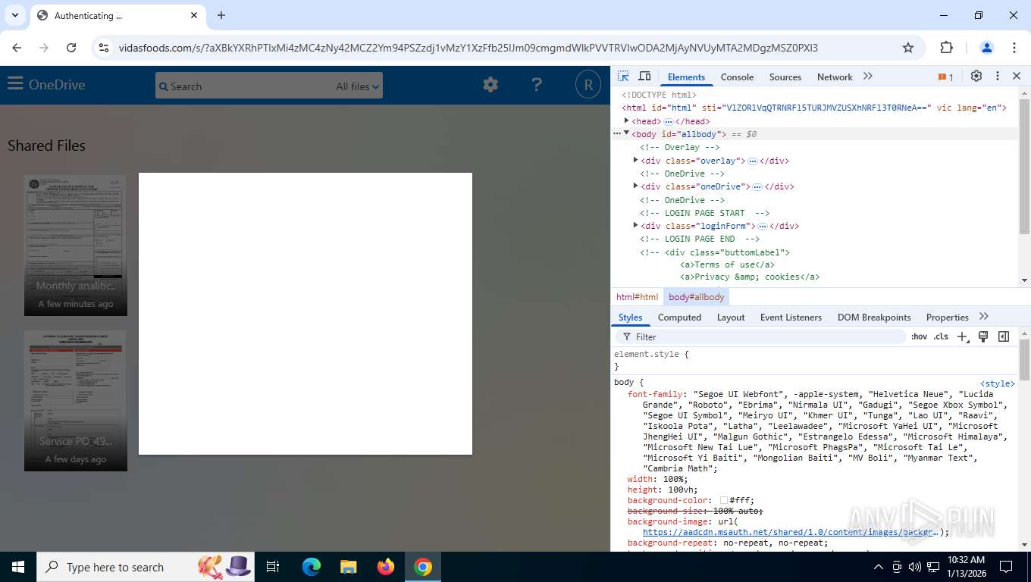Open the R account avatar
1031x582 pixels.
click(588, 85)
